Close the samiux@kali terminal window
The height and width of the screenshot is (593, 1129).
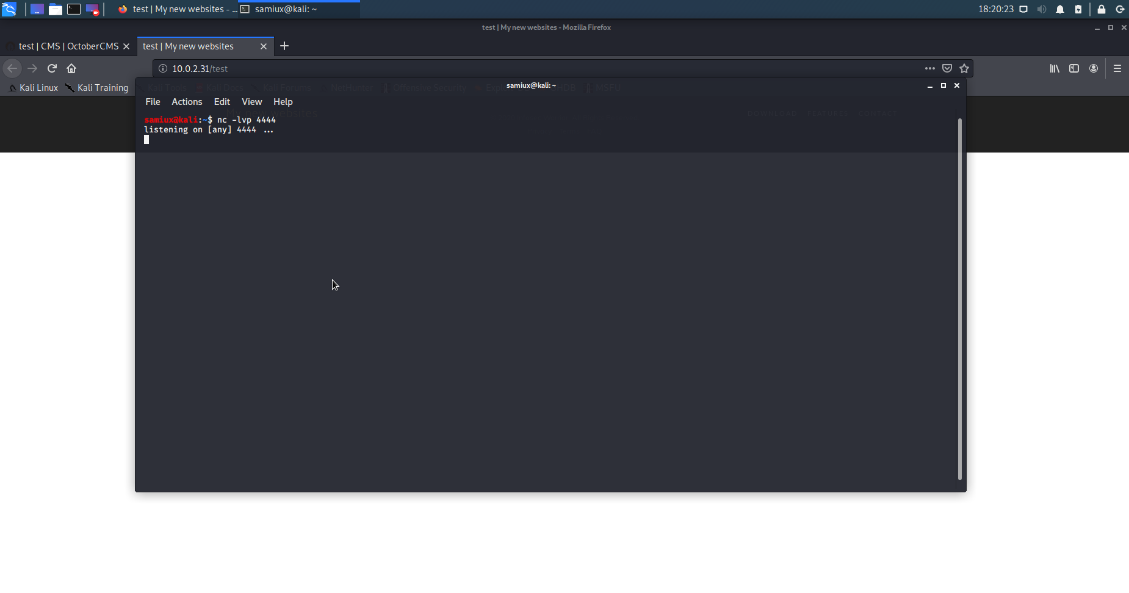[x=957, y=86]
